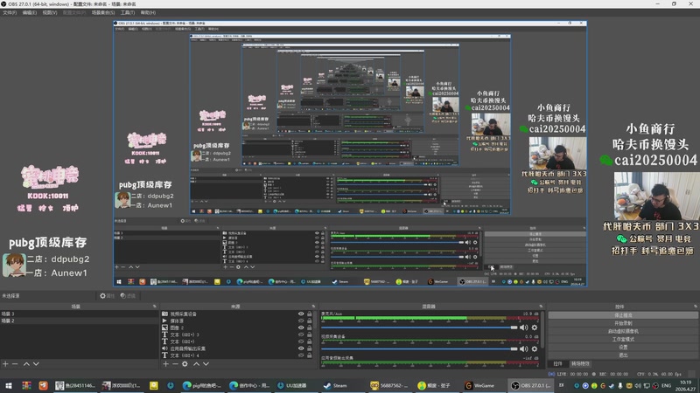The height and width of the screenshot is (393, 700).
Task: Open the 文件(F) menu
Action: 10,12
